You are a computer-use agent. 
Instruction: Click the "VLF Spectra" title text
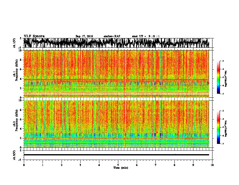pyautogui.click(x=34, y=36)
